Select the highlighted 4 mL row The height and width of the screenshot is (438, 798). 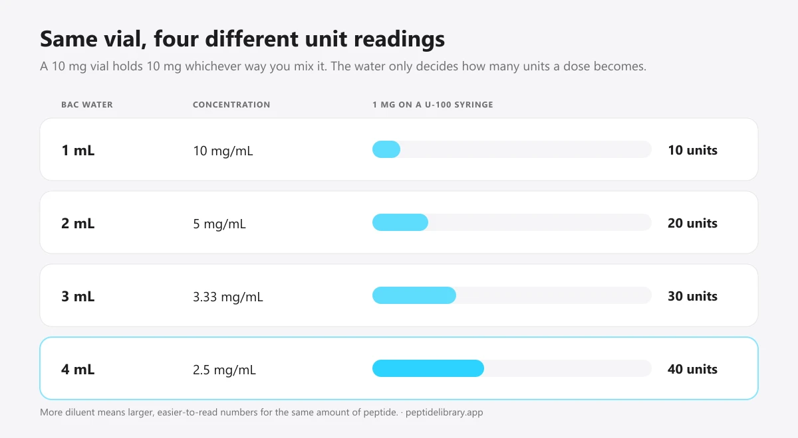(399, 368)
